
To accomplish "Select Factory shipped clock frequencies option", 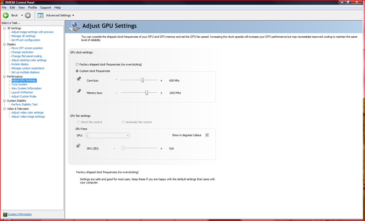I will pos(77,64).
